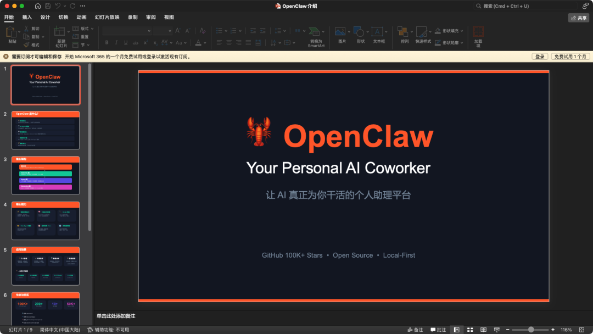Click the Convert to SmartArt icon
The image size is (593, 334).
click(x=314, y=32)
